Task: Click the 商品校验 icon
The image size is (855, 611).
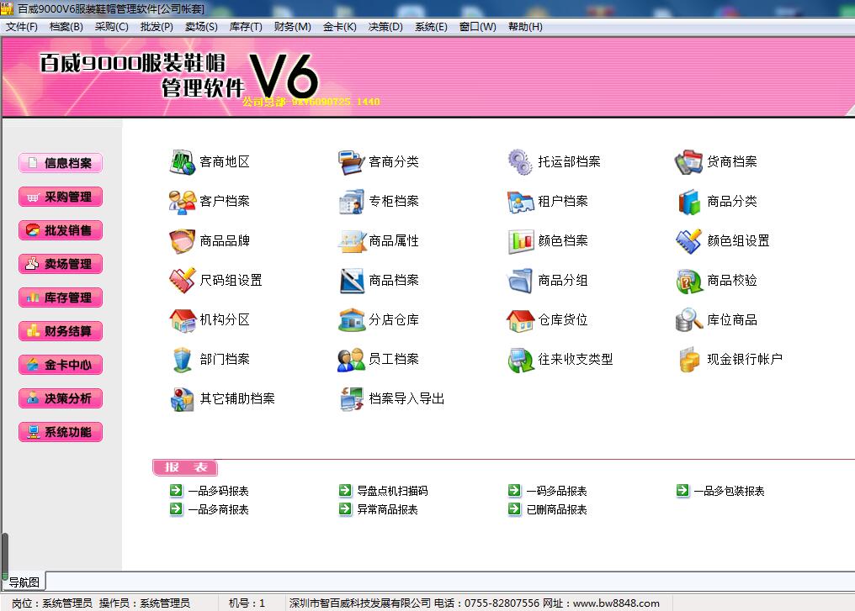Action: pos(689,281)
